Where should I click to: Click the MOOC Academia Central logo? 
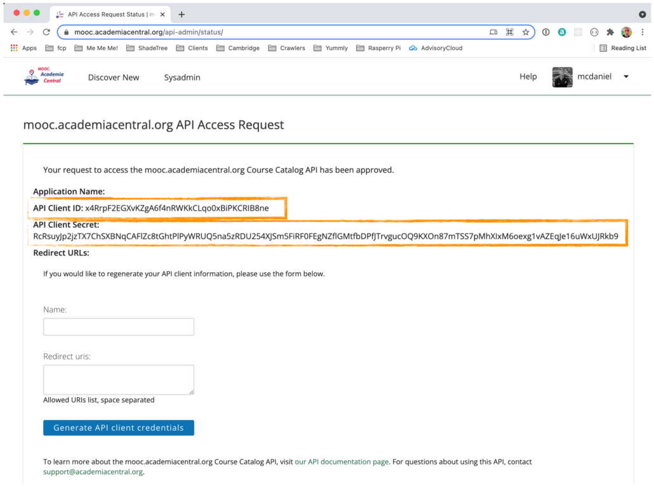click(x=44, y=76)
